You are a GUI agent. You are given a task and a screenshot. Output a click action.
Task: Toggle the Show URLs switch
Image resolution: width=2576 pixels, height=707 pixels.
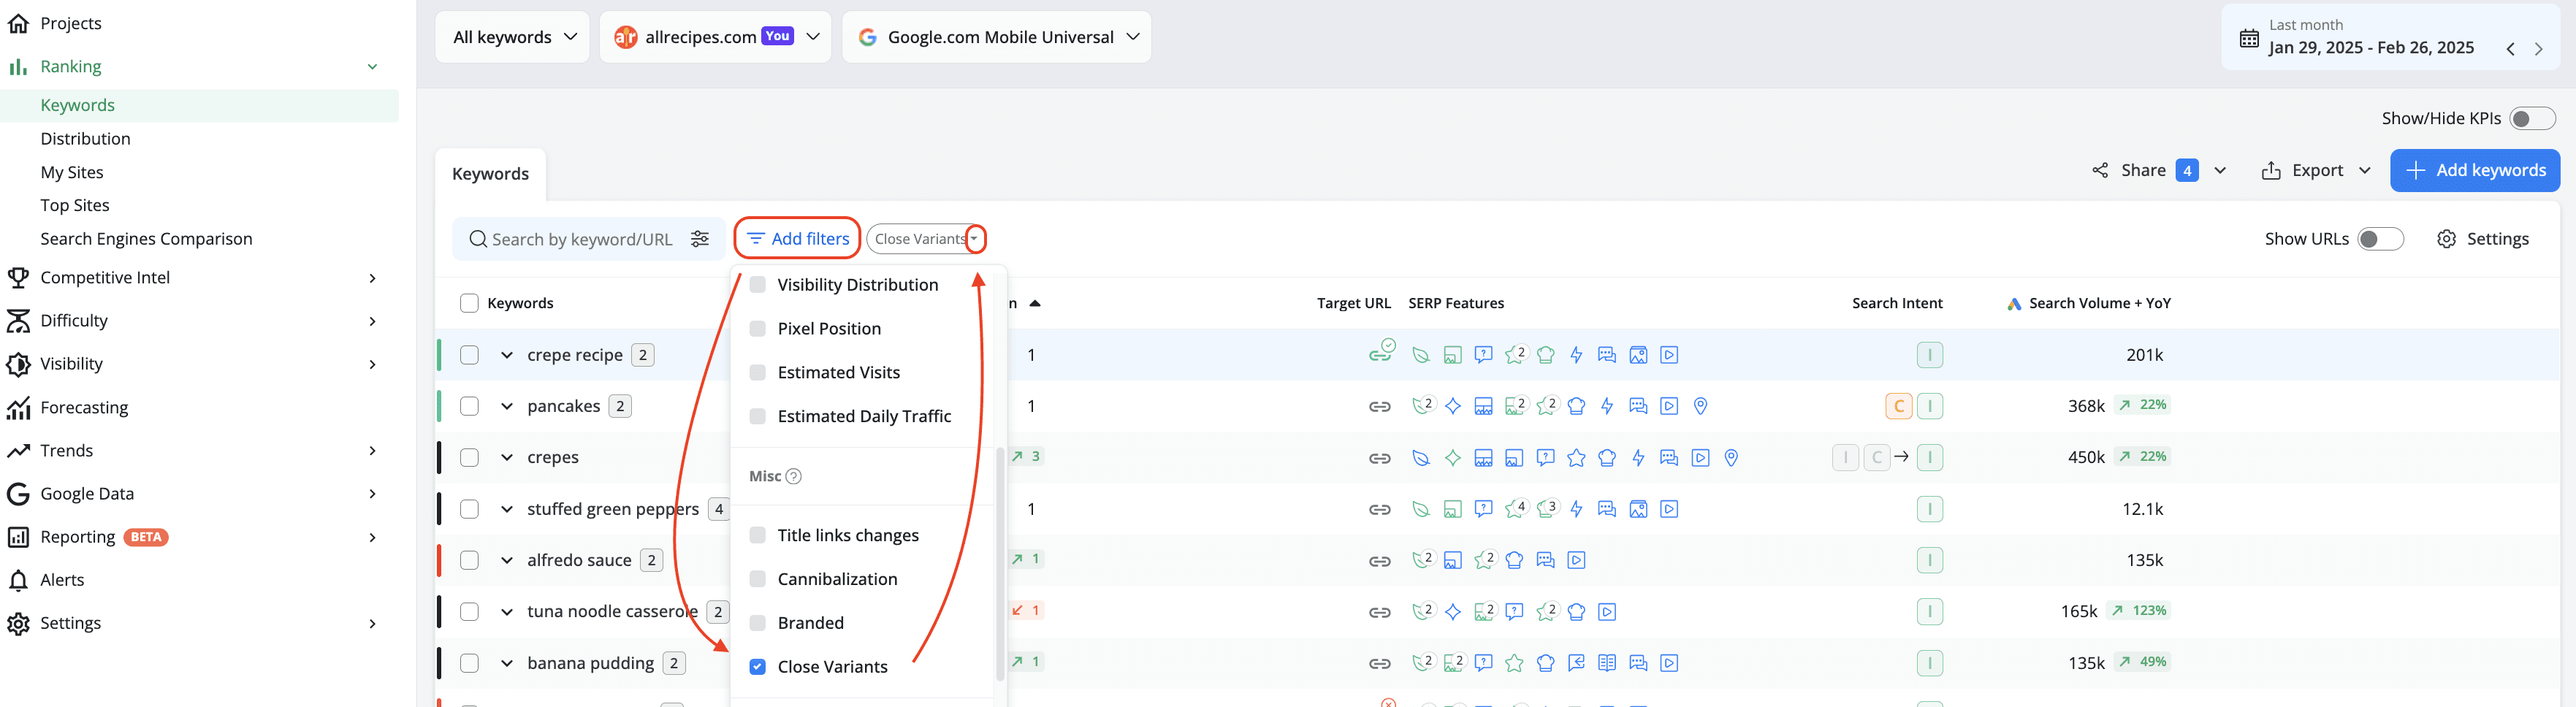tap(2380, 239)
